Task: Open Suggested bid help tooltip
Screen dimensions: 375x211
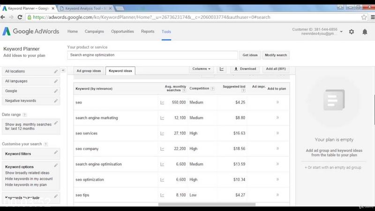Action: [x=243, y=90]
